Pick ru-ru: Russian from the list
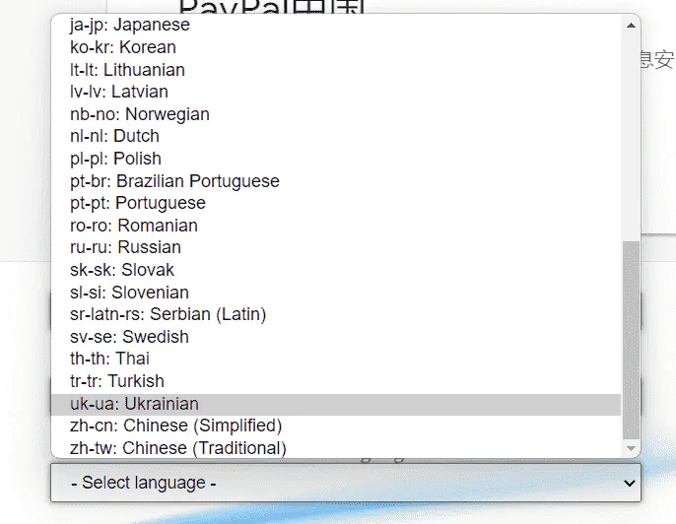Viewport: 676px width, 524px height. tap(336, 247)
